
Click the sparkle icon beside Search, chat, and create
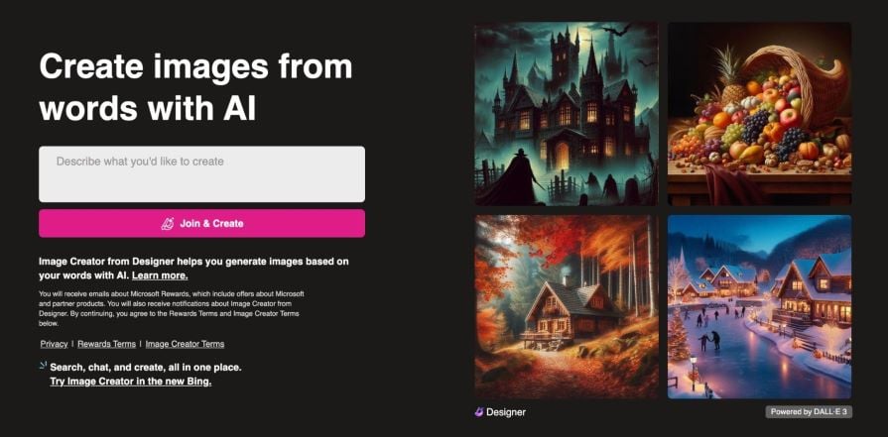coord(43,366)
